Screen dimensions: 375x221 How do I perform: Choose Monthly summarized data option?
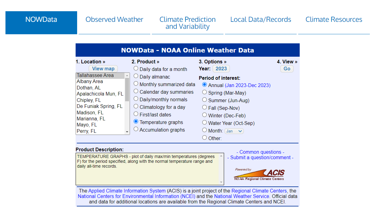[x=136, y=84]
